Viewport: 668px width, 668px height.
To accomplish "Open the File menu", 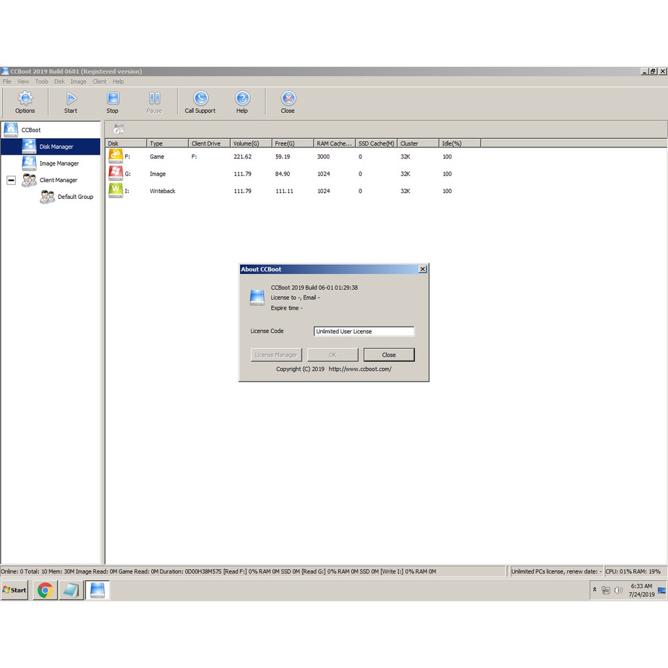I will 7,82.
